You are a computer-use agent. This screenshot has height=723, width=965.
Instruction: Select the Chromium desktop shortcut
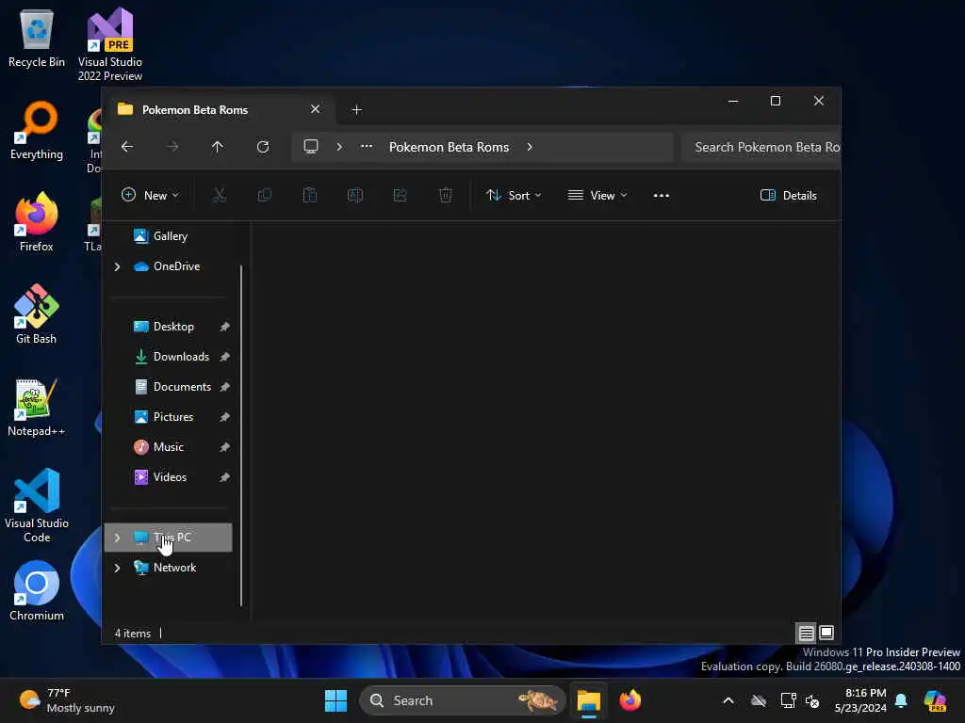[37, 591]
